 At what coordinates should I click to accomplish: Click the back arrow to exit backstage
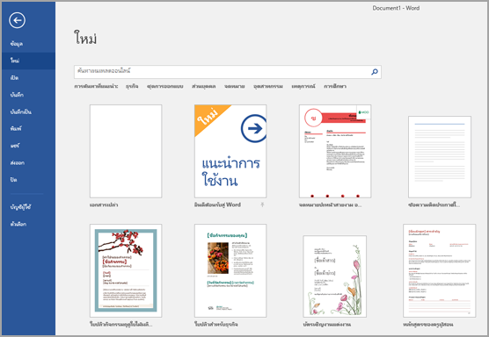point(18,20)
